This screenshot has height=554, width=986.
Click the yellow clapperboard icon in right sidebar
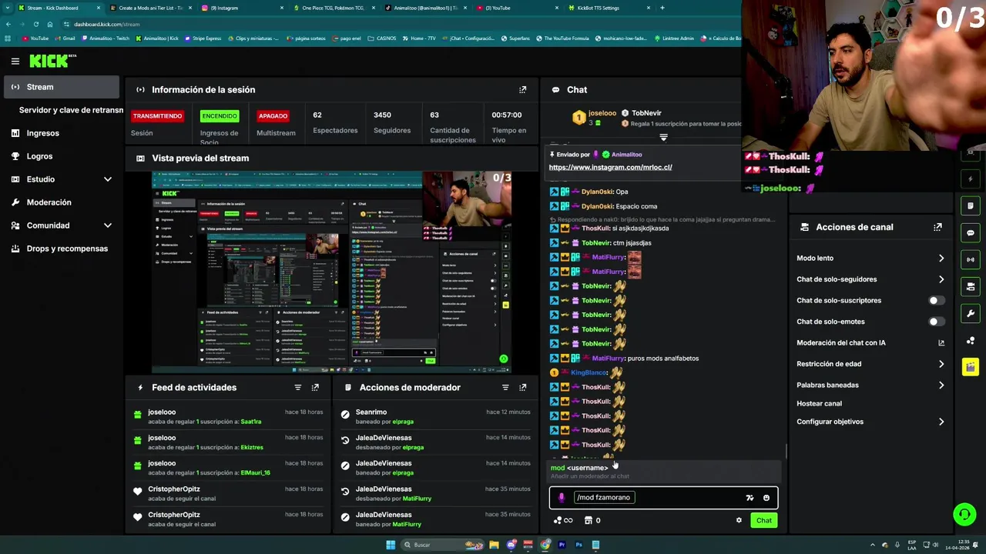click(971, 367)
